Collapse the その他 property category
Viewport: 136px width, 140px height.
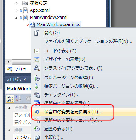tap(9, 108)
